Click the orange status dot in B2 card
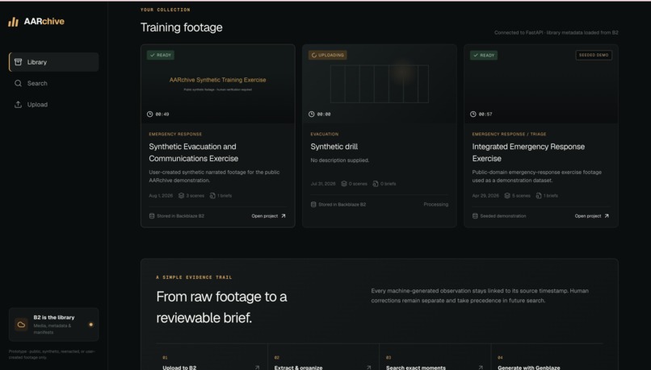 91,324
